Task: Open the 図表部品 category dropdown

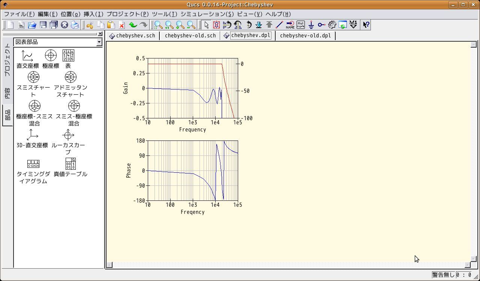Action: coord(99,42)
